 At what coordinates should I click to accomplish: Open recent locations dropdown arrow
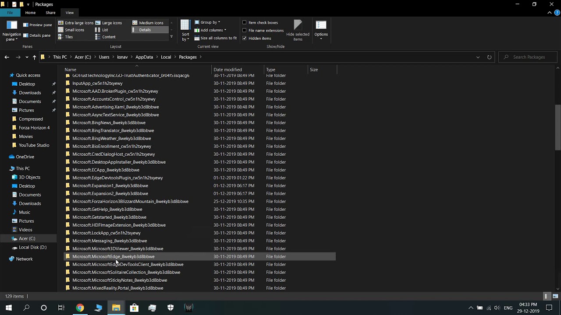coord(27,57)
